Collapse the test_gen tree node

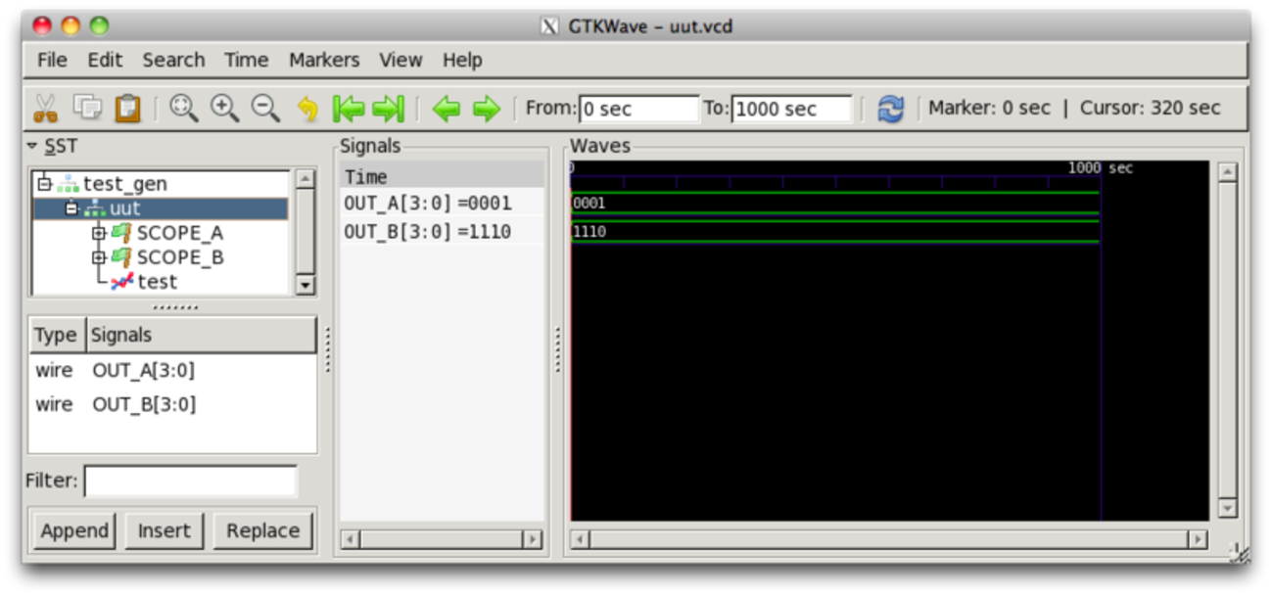43,183
